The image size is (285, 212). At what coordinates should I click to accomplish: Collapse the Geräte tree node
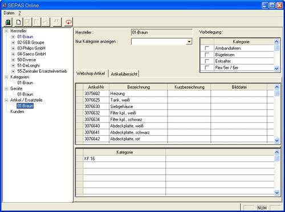(x=6, y=89)
